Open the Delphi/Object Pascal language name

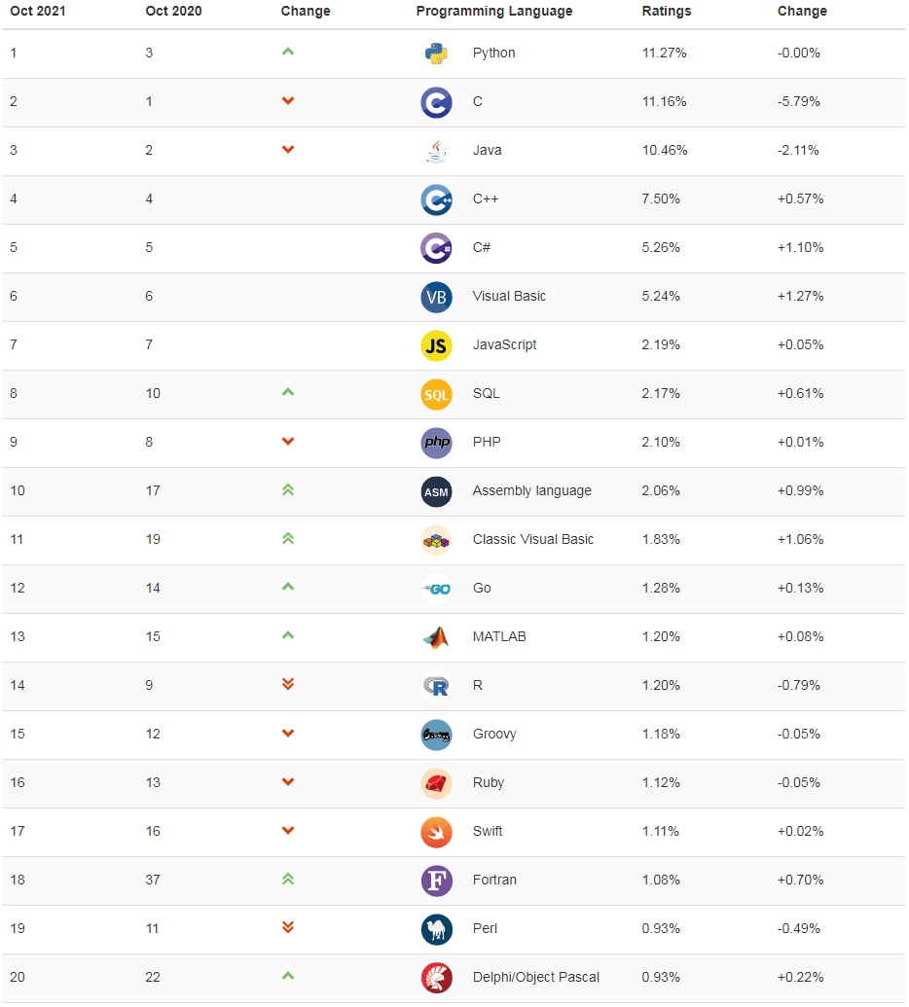coord(535,977)
